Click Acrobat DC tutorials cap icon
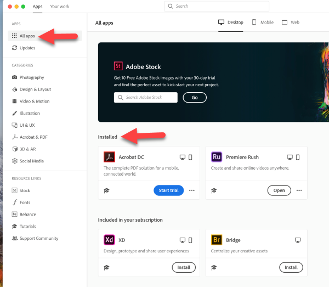The width and height of the screenshot is (329, 287). click(106, 190)
